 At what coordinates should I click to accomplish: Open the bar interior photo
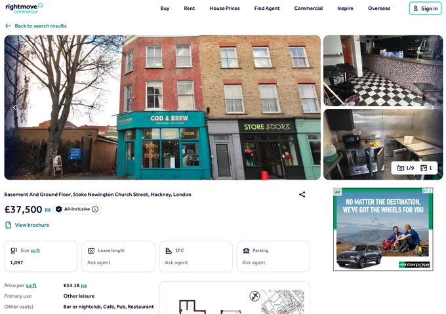[x=383, y=71]
